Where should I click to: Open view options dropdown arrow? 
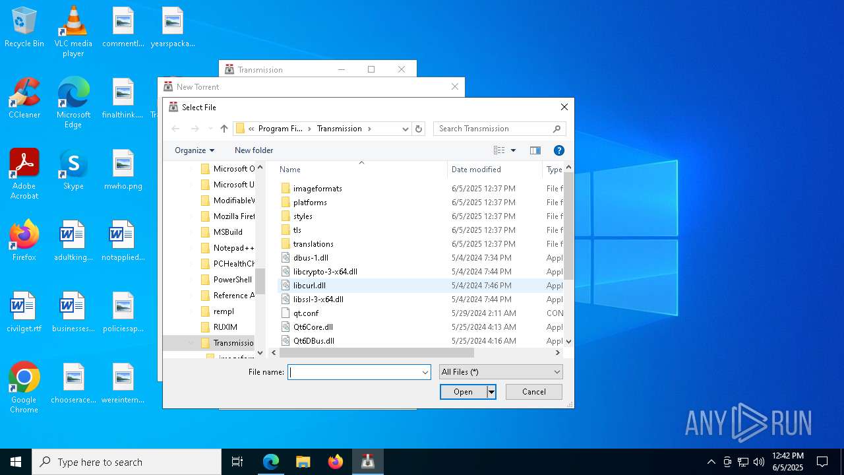point(513,150)
